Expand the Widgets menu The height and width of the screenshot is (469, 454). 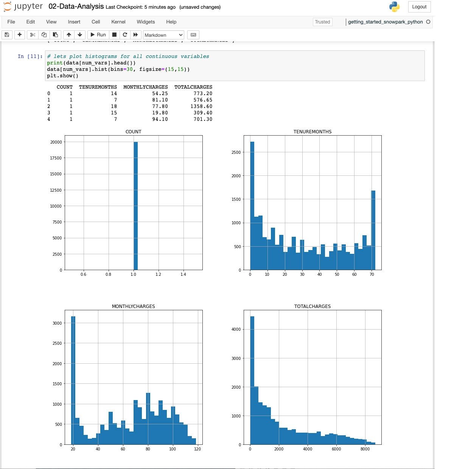click(146, 22)
